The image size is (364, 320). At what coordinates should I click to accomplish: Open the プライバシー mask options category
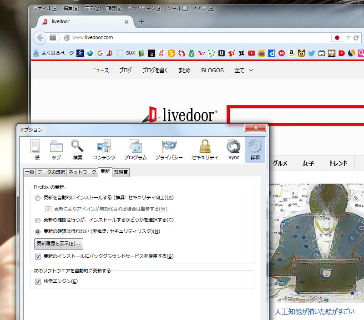pyautogui.click(x=169, y=150)
